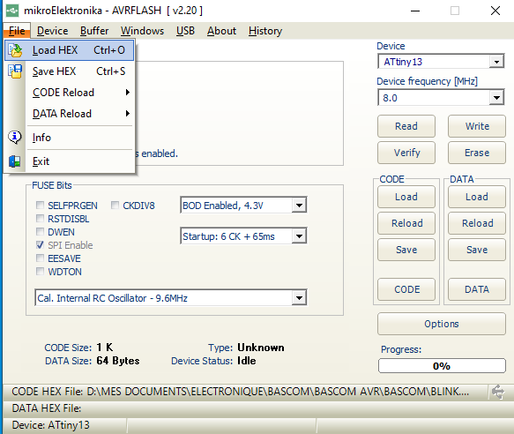Click the Save HEX disk icon
This screenshot has height=434, width=514.
[x=15, y=71]
